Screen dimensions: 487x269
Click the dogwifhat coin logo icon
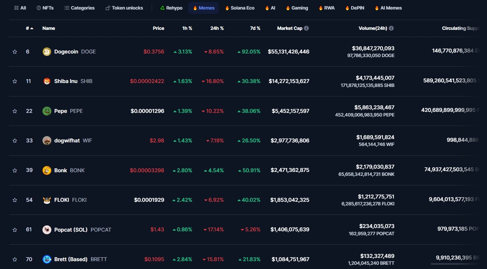click(x=47, y=141)
